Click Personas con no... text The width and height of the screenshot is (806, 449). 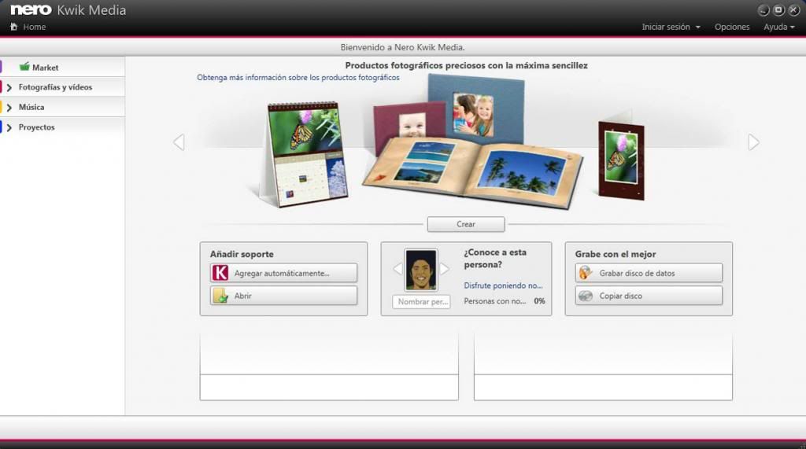pos(494,301)
